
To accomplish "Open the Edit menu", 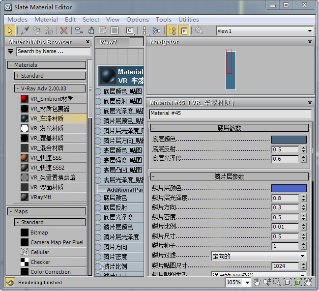I will pyautogui.click(x=70, y=20).
